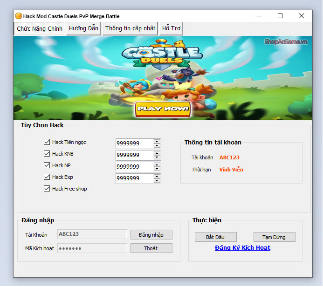Click the PLAY NOW! banner button

(x=163, y=109)
